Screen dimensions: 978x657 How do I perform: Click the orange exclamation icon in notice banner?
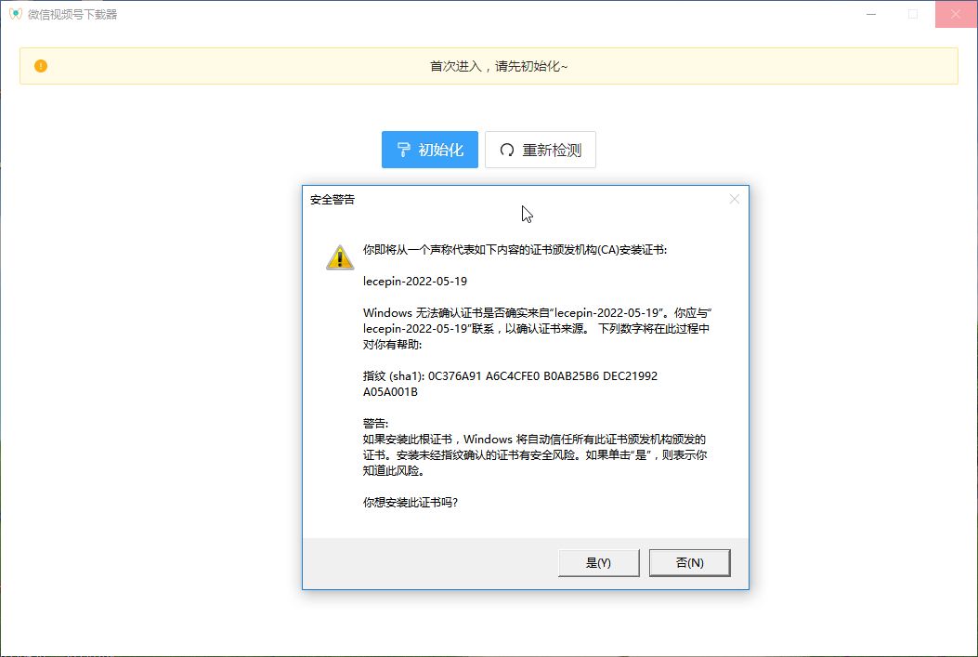coord(41,65)
